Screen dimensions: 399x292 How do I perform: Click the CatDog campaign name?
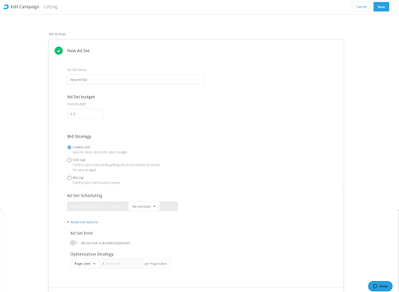tap(51, 7)
